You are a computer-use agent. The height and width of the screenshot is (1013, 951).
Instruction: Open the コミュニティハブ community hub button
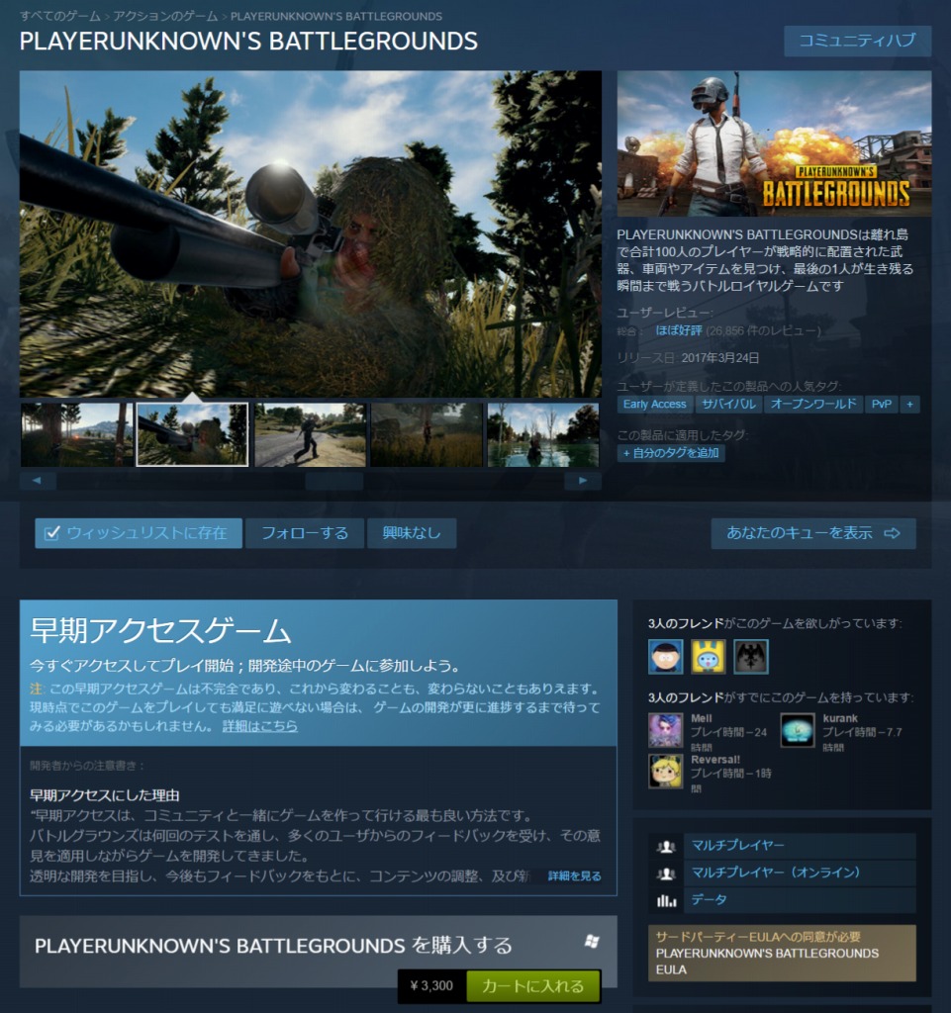857,41
